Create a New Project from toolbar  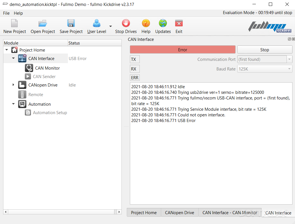14,23
